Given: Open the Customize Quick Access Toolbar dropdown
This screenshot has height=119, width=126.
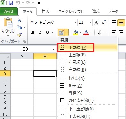Looking at the screenshot, I should (x=39, y=3).
